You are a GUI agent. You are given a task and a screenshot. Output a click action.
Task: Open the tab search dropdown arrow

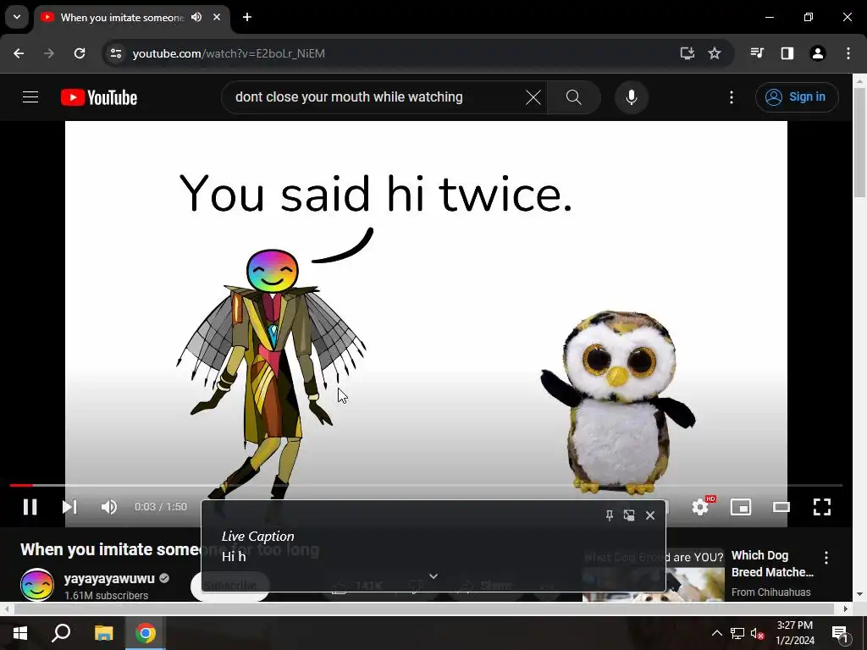(x=17, y=17)
